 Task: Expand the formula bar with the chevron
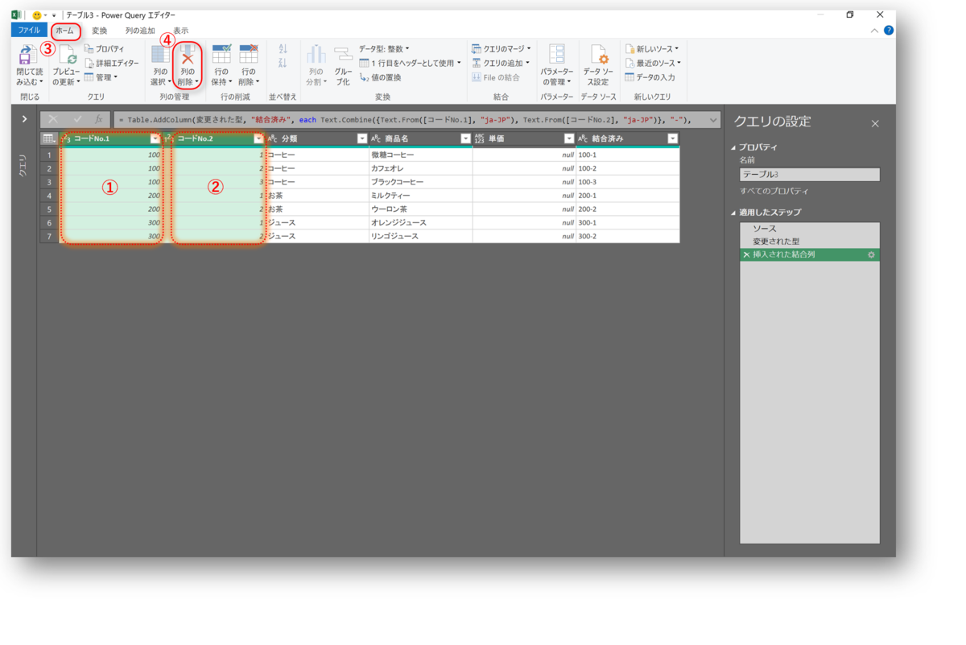713,120
